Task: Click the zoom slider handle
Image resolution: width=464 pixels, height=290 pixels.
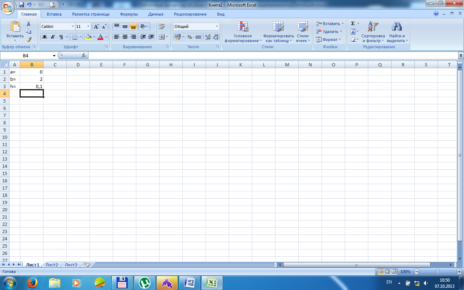Action: [438, 271]
